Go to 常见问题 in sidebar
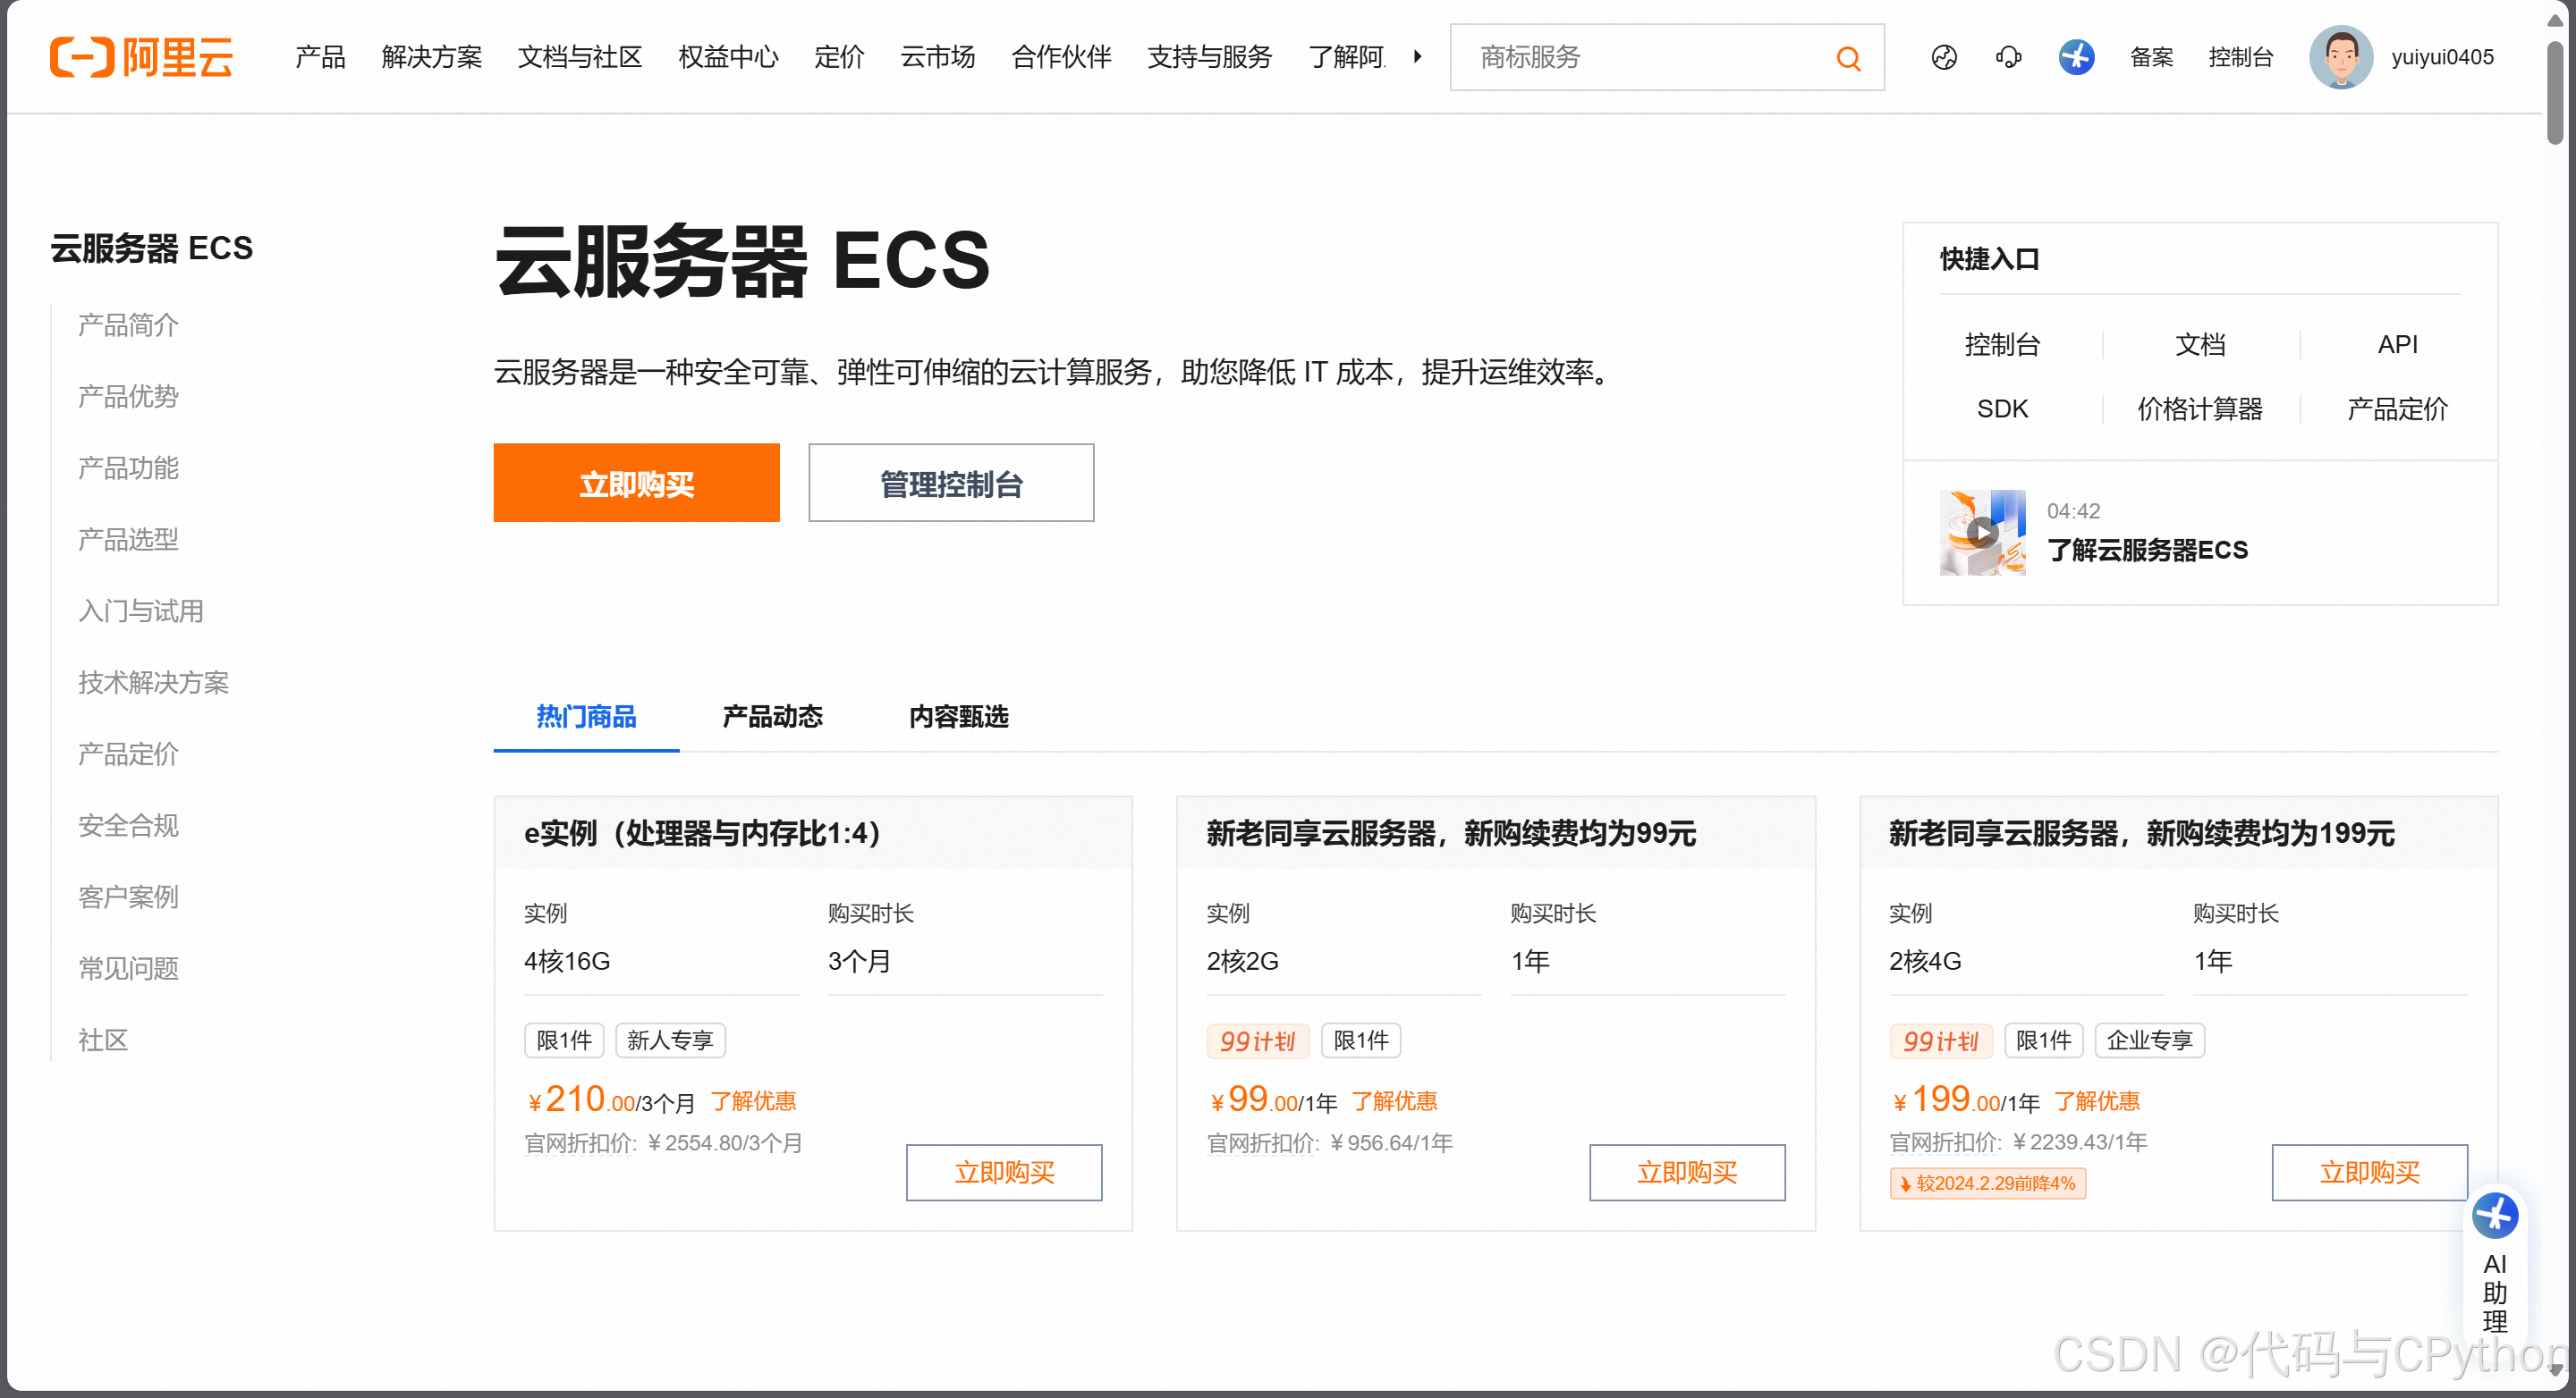This screenshot has width=2576, height=1398. click(x=128, y=968)
